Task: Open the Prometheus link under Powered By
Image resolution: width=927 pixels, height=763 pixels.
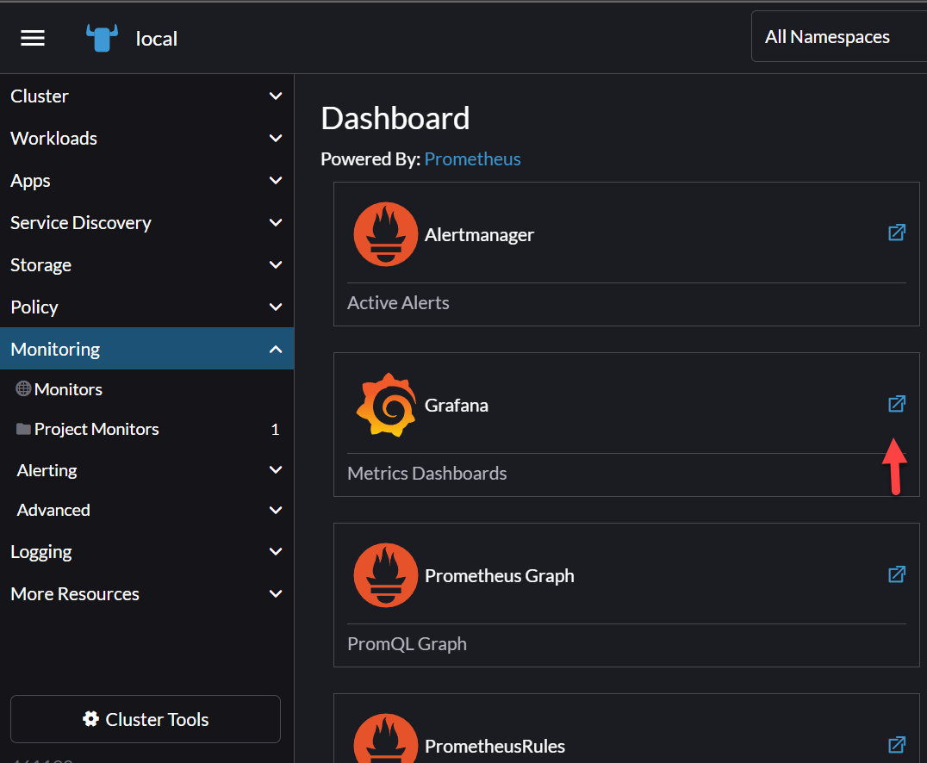Action: click(472, 158)
